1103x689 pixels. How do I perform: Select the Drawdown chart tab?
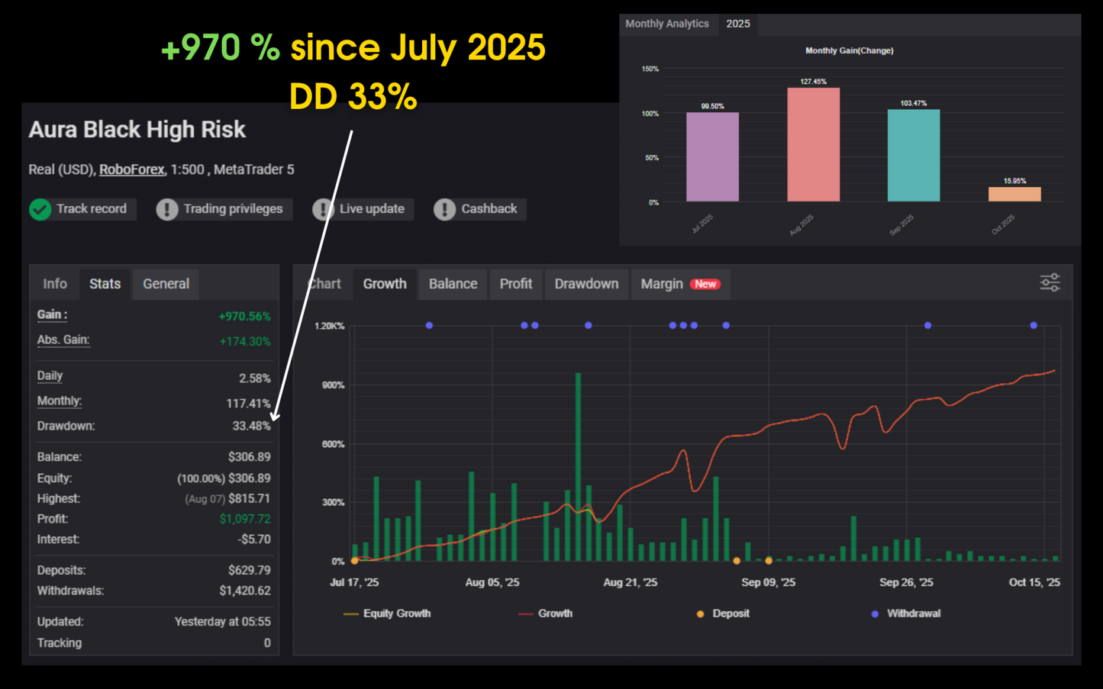[586, 284]
